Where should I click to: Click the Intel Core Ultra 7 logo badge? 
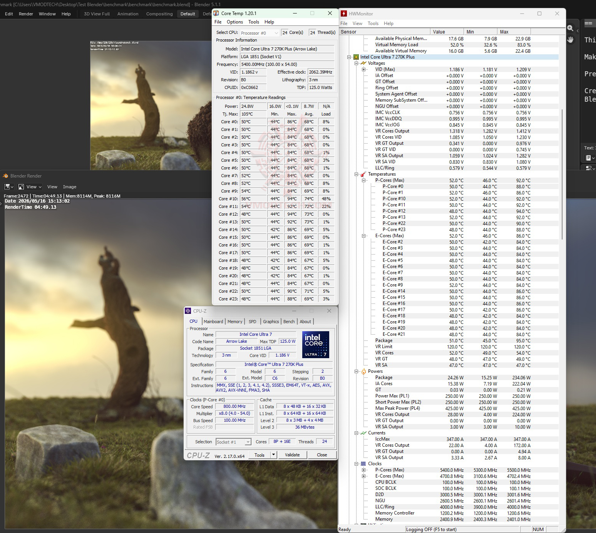click(x=316, y=345)
